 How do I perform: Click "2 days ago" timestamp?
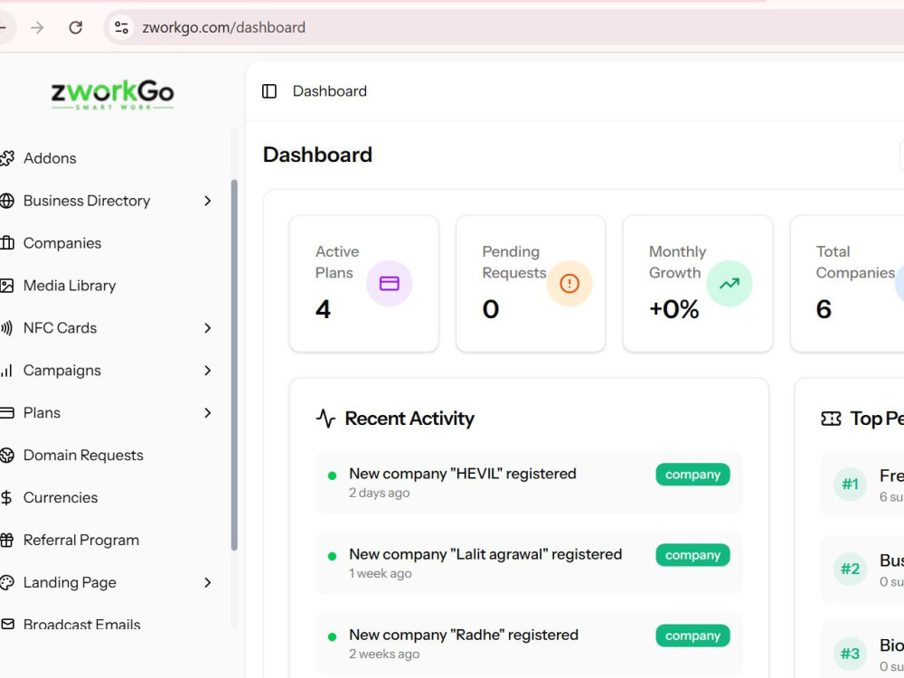click(380, 493)
